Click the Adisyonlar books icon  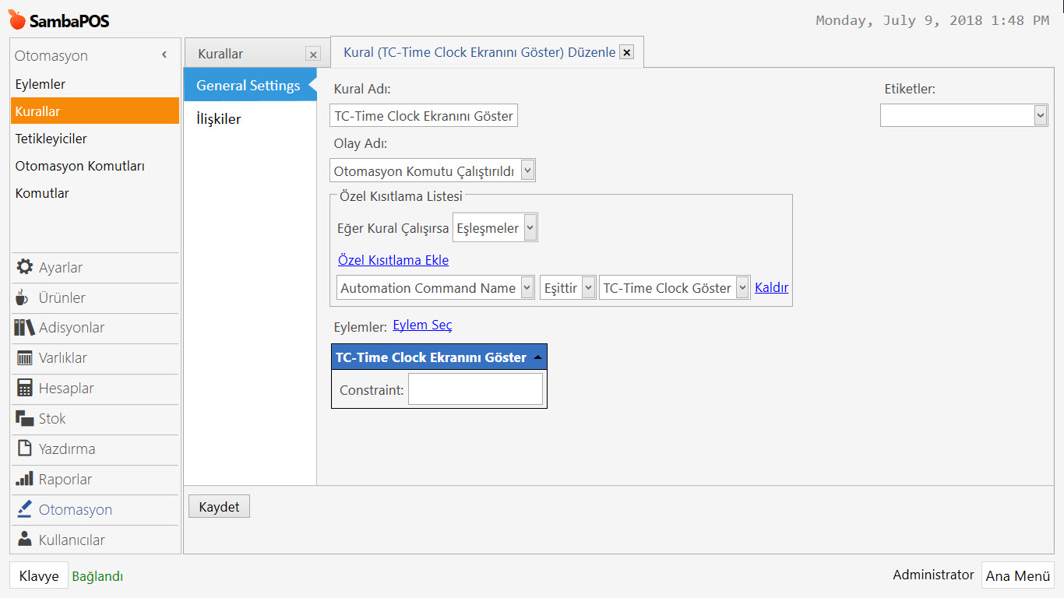[24, 328]
